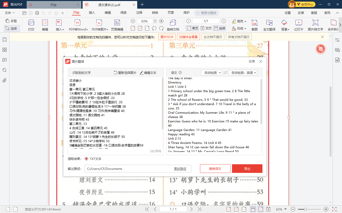The height and width of the screenshot is (213, 342).
Task: Switch page view to 双页 two-page mode
Action: point(208,28)
